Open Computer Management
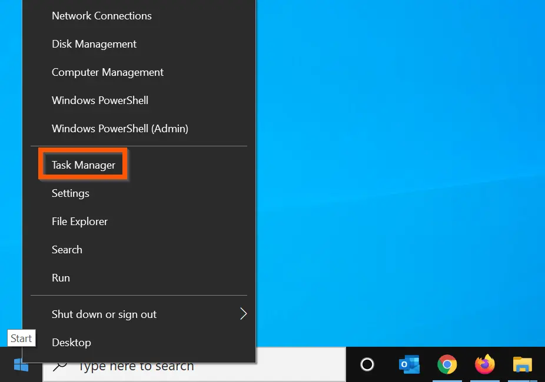The width and height of the screenshot is (545, 382). click(107, 72)
